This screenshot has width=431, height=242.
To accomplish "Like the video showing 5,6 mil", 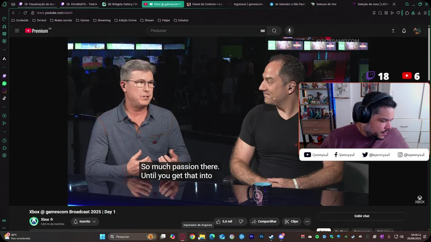I will [x=224, y=221].
